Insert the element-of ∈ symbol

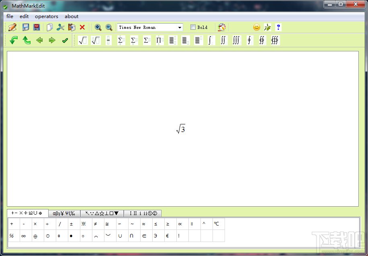pyautogui.click(x=146, y=236)
